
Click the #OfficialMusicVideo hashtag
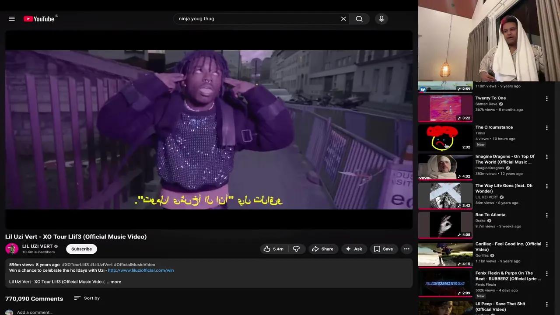tap(134, 265)
